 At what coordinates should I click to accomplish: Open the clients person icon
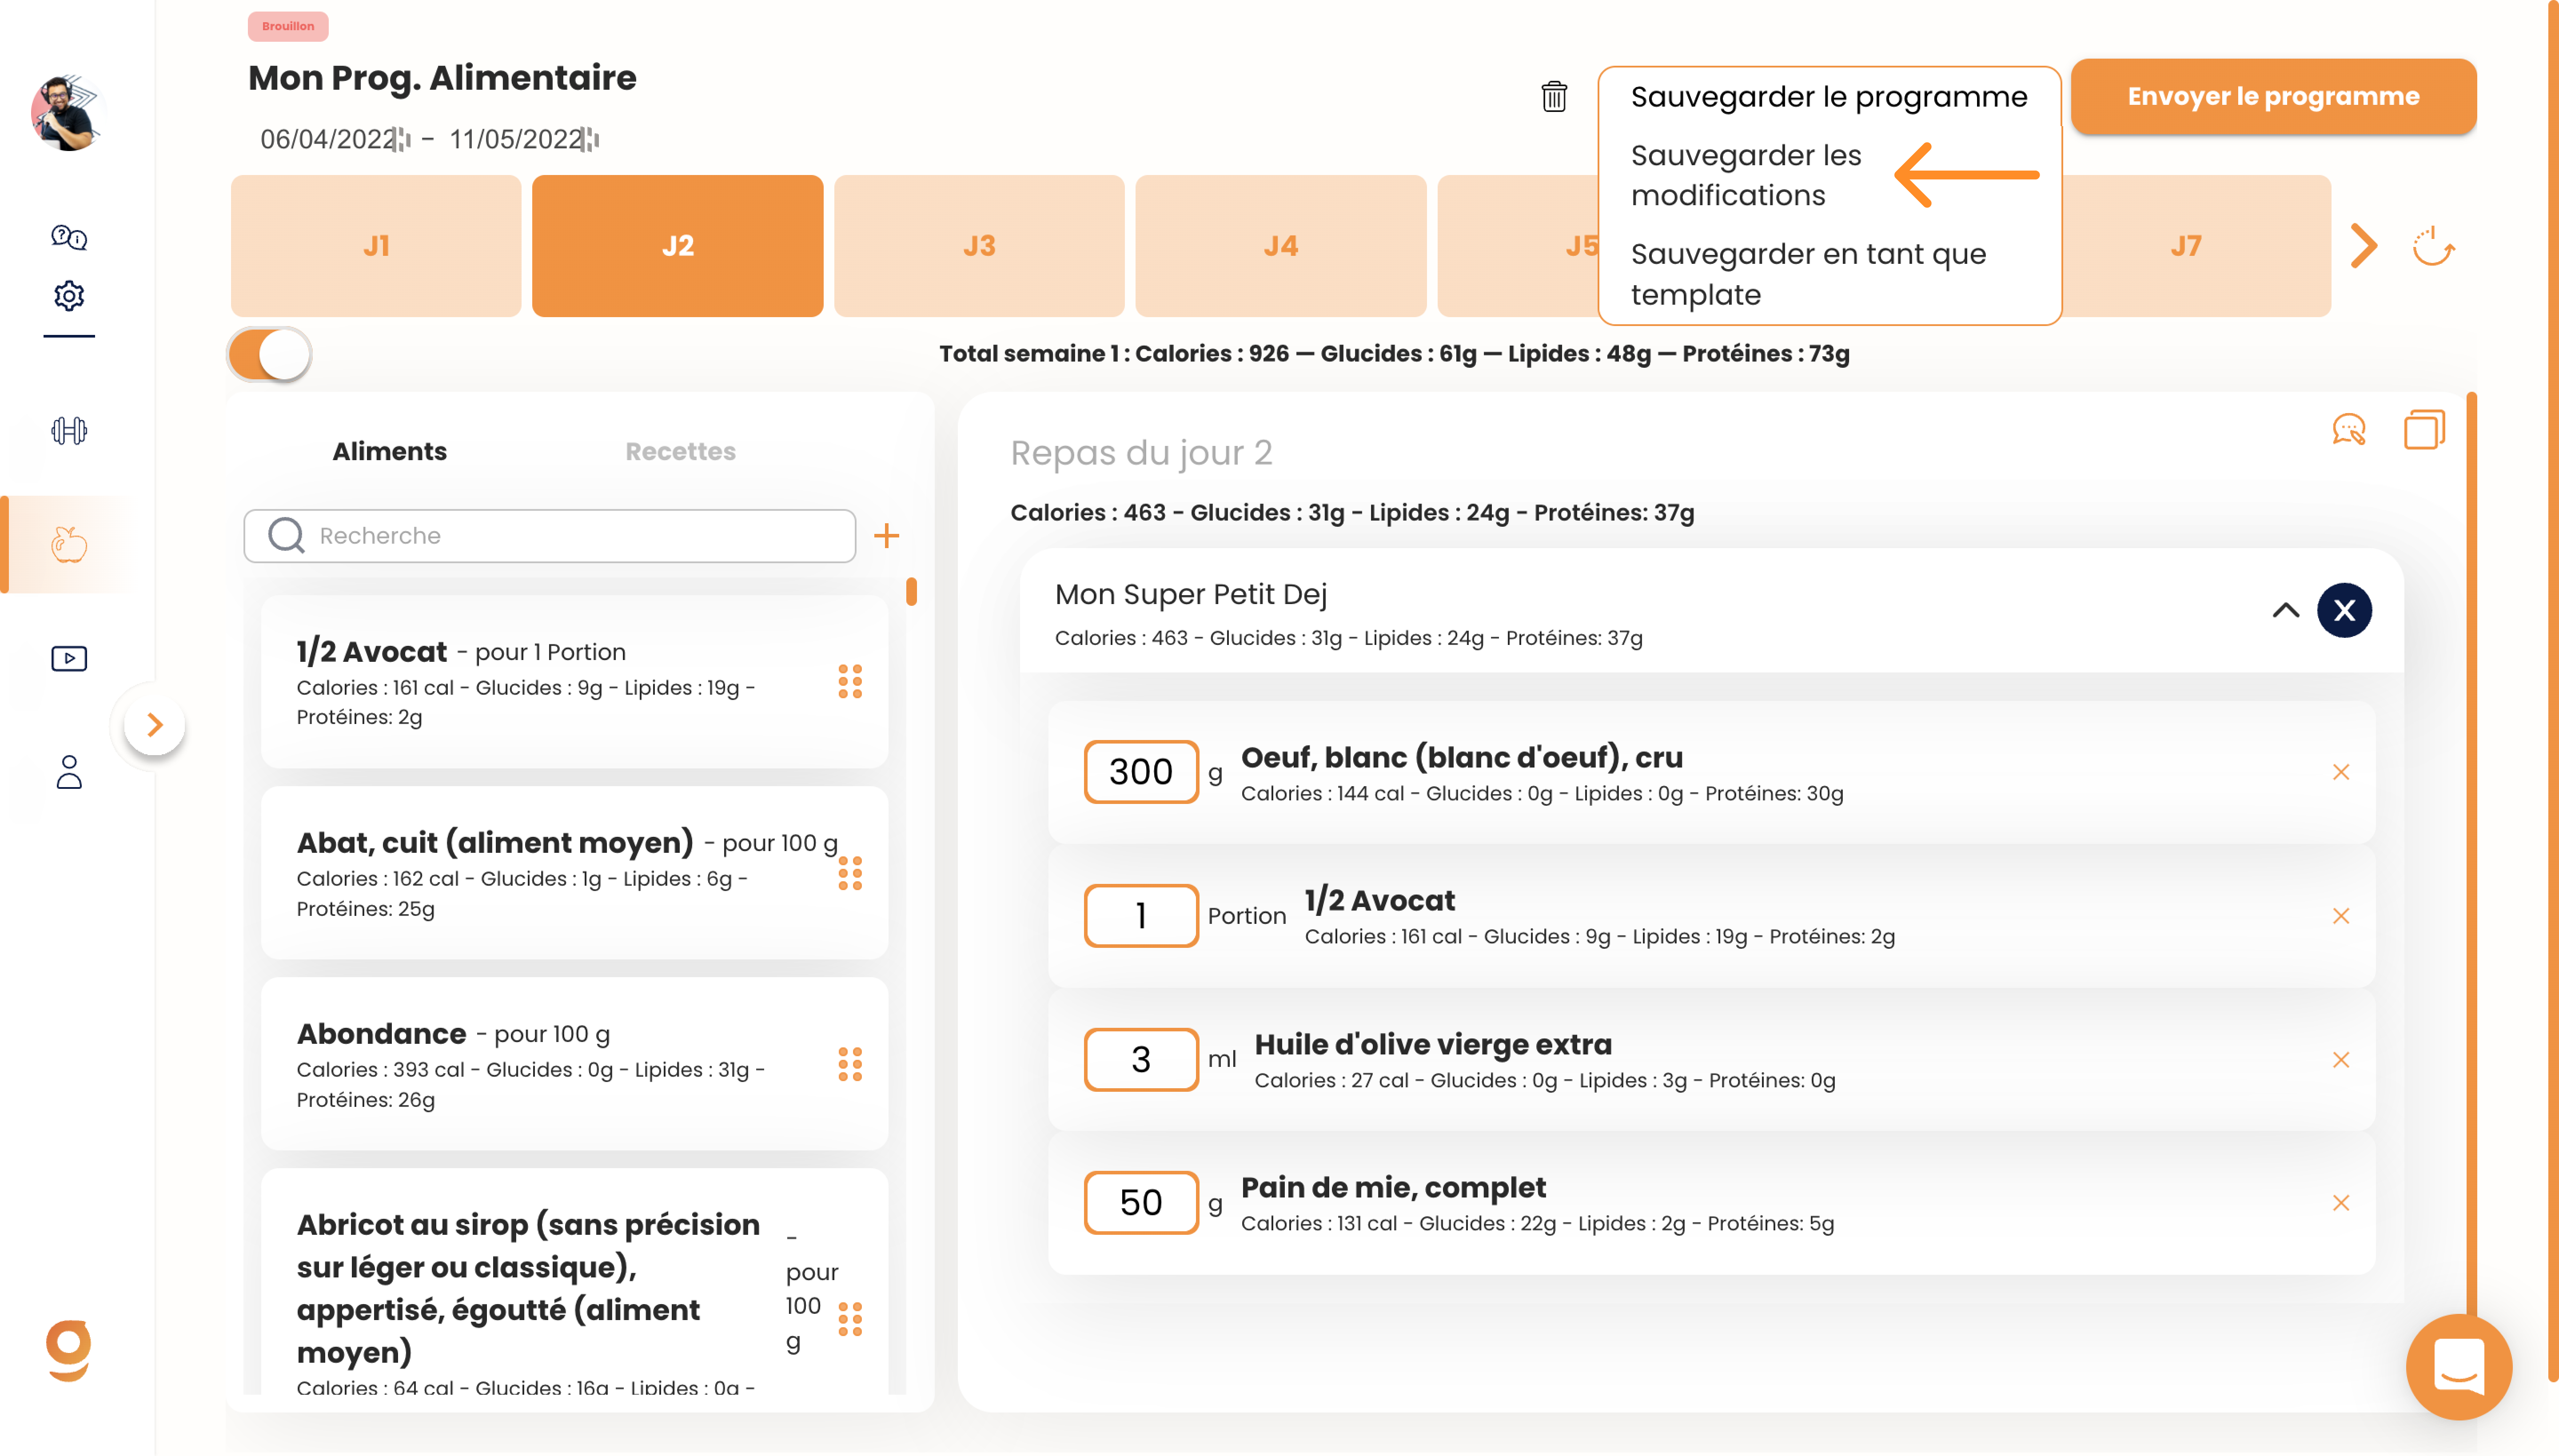coord(69,772)
